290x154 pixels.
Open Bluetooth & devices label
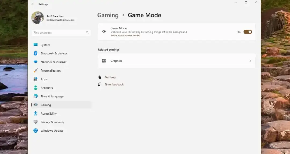tap(54, 53)
